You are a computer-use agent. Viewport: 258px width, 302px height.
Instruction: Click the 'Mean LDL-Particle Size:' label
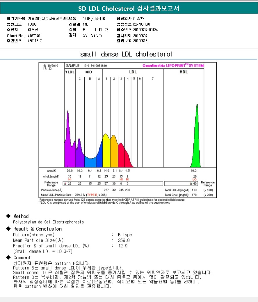pyautogui.click(x=56, y=195)
